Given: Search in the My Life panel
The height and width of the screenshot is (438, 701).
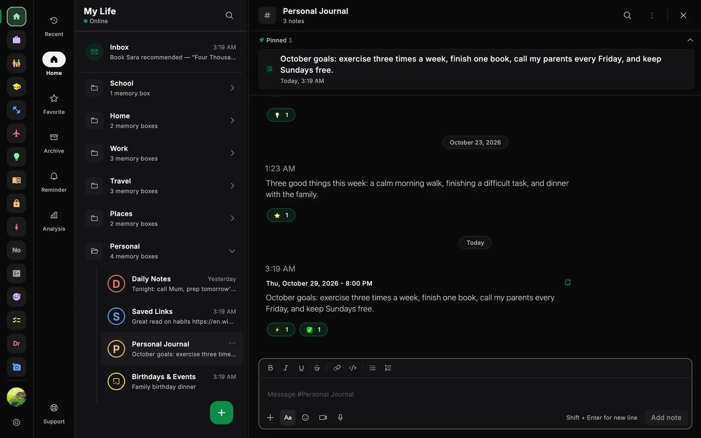Looking at the screenshot, I should tap(229, 16).
